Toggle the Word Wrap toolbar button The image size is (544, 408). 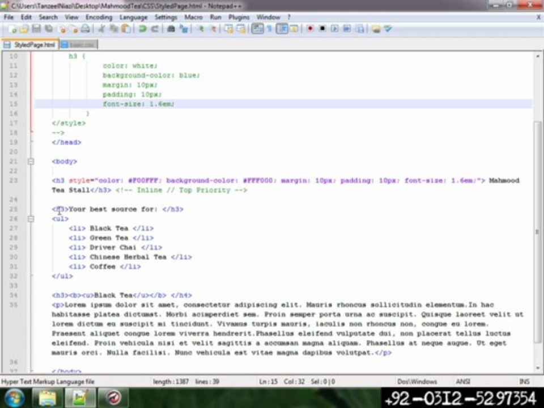tap(257, 29)
